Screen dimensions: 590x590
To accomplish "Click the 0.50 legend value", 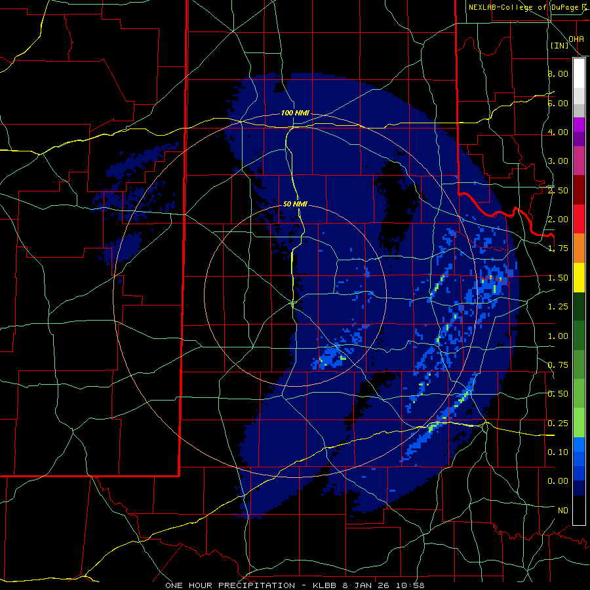I will [558, 394].
